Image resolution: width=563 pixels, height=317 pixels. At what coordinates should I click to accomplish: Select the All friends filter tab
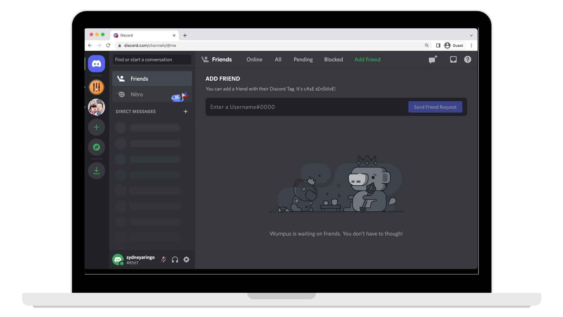278,59
